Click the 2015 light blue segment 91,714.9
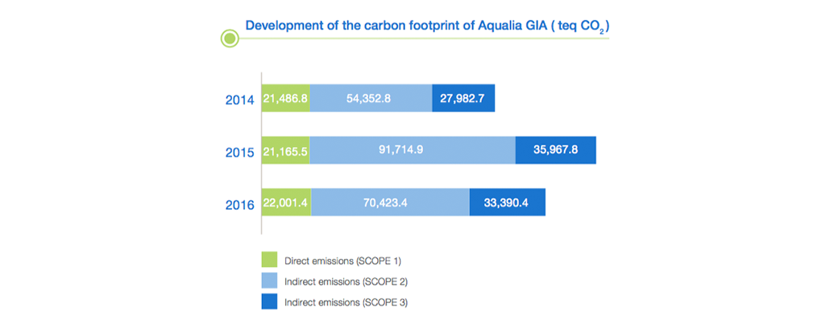Viewport: 838px width, 336px height. (413, 150)
